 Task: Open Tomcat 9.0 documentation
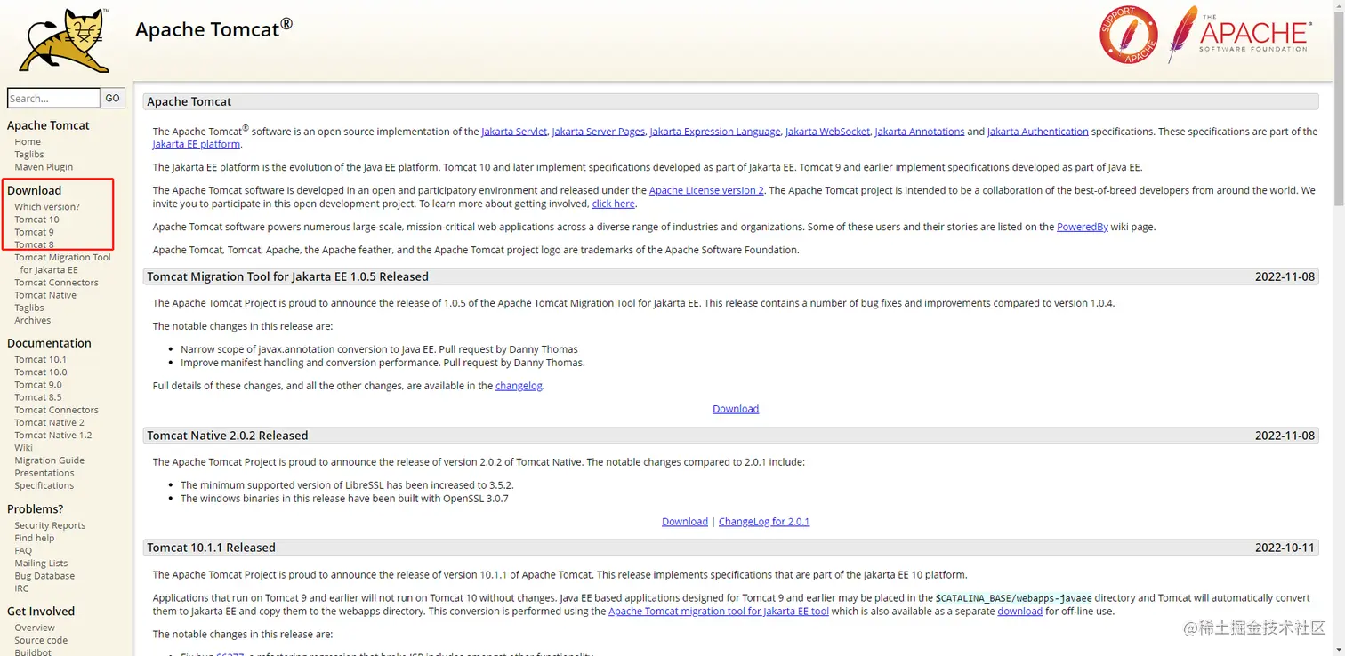tap(38, 384)
